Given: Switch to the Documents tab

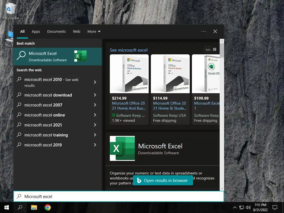Looking at the screenshot, I should [x=56, y=32].
